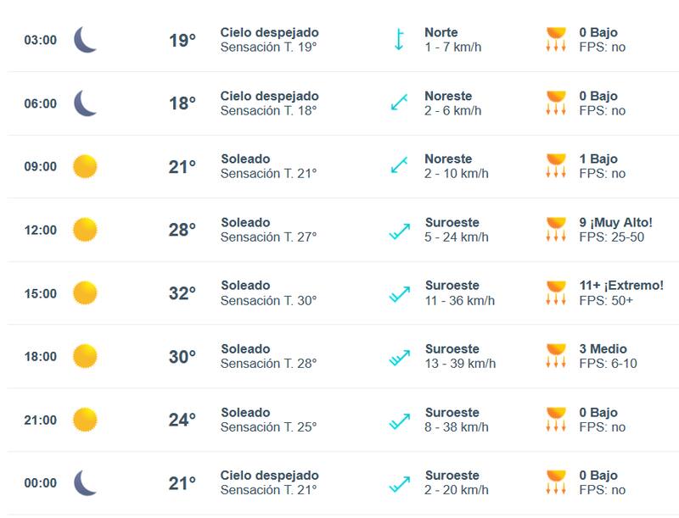Click the UV index icon at 15:00
Screen dimensions: 679x518
556,293
